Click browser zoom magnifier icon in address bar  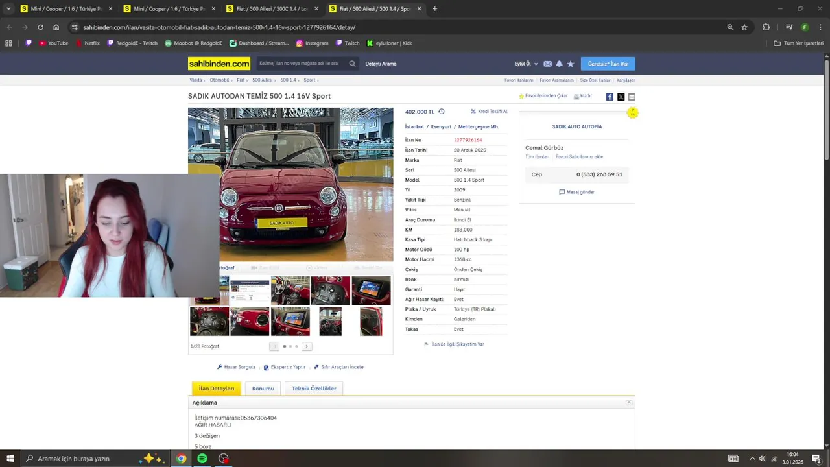[730, 27]
